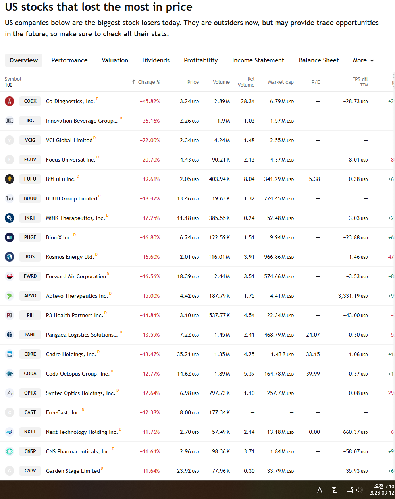The width and height of the screenshot is (395, 499).
Task: Open the taskbar volume speaker icon
Action: pos(359,490)
